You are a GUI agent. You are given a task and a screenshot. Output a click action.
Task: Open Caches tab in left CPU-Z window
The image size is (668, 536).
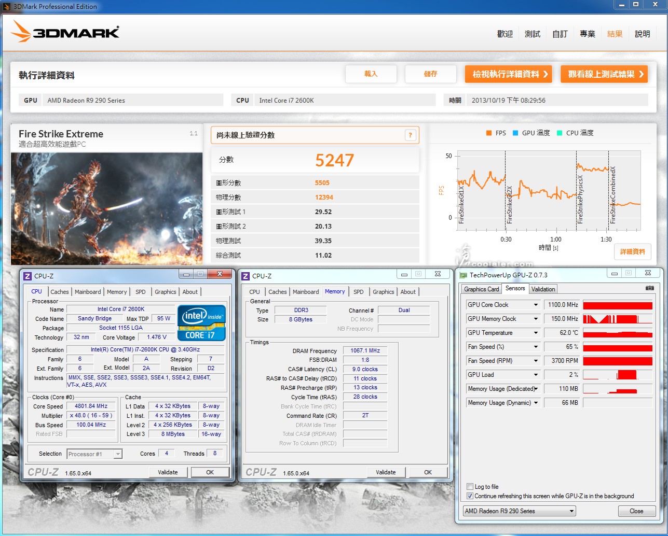click(60, 292)
